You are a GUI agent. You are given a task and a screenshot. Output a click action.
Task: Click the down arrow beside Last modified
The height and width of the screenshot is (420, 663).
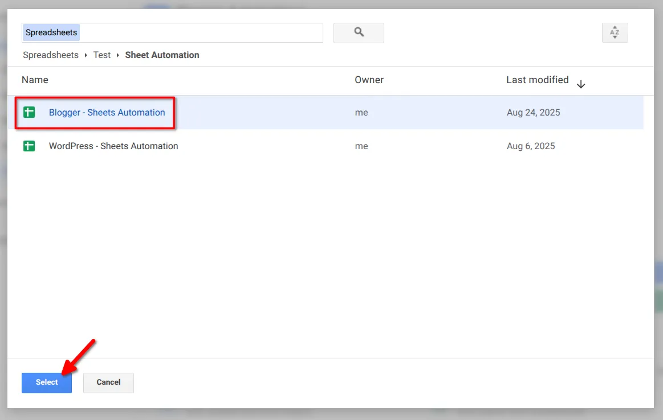(581, 84)
